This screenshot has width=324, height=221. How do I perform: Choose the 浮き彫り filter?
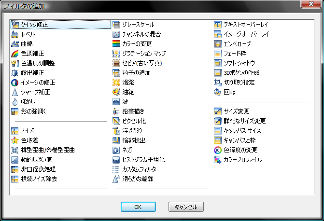pyautogui.click(x=127, y=131)
